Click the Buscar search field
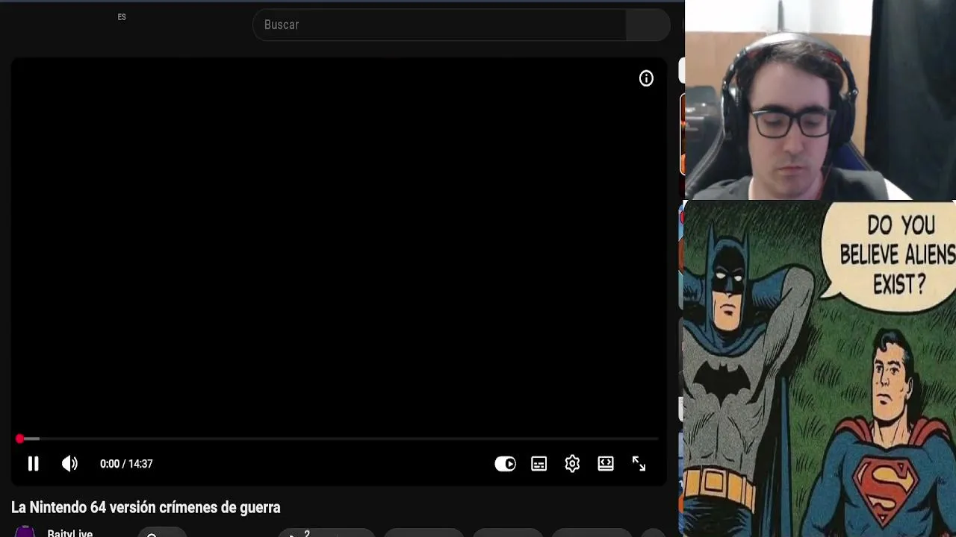956x537 pixels. [x=439, y=25]
